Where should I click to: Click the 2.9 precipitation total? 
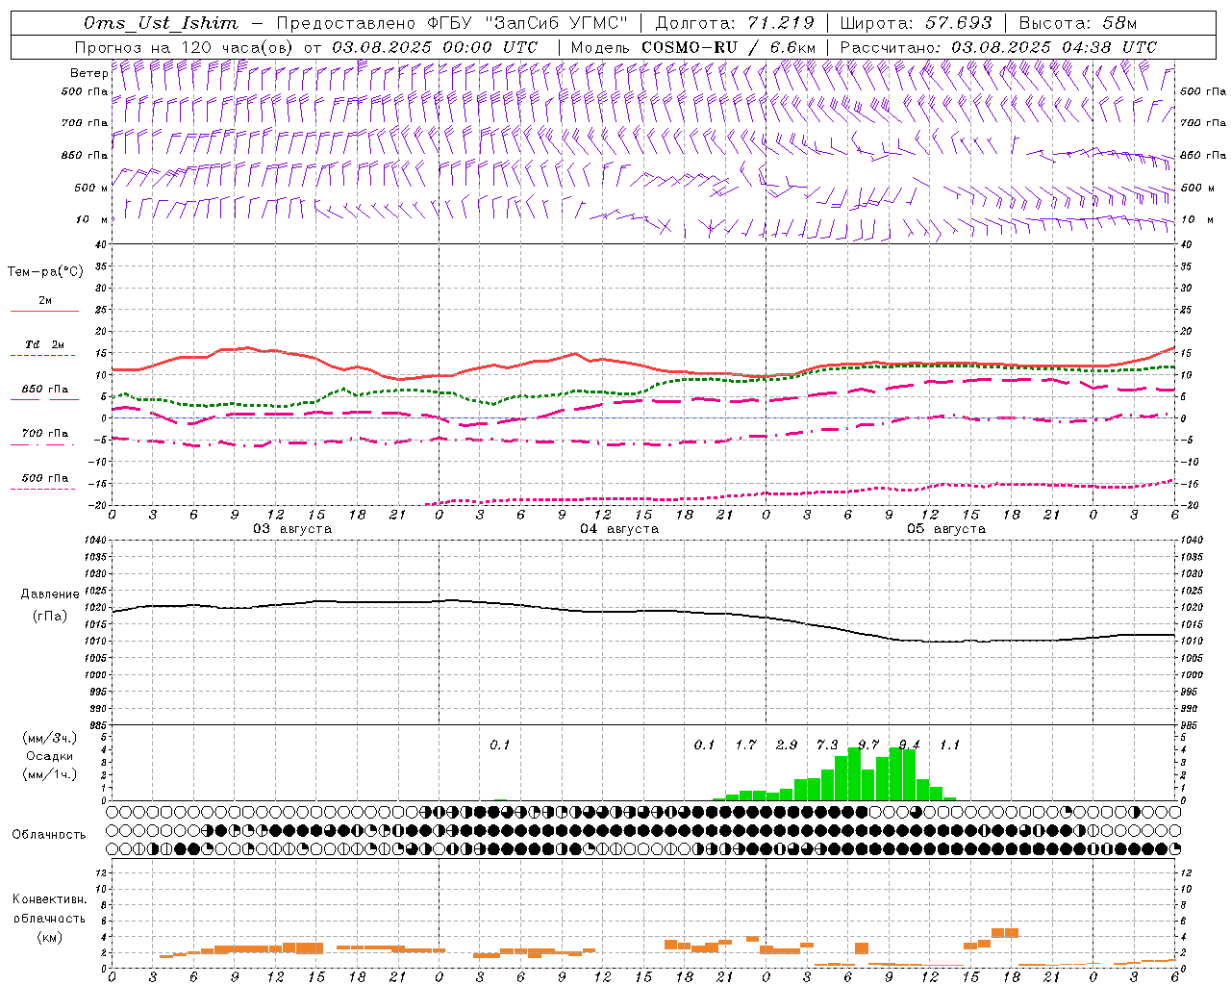(787, 745)
